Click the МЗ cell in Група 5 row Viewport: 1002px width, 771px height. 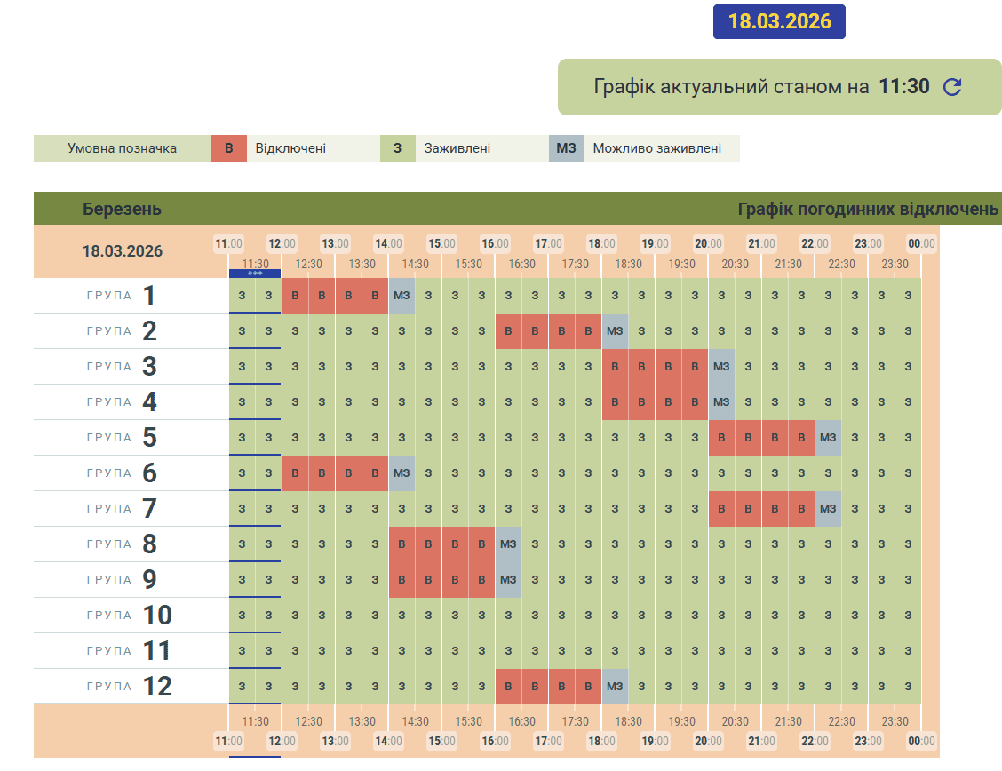point(828,438)
